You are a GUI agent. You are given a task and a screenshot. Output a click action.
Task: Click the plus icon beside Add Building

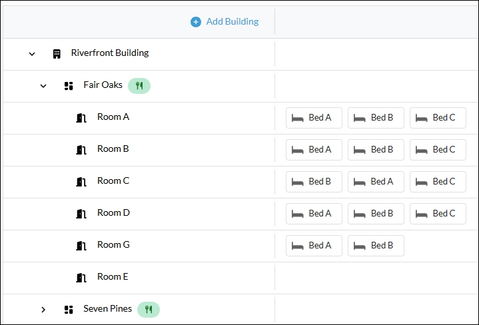click(196, 22)
